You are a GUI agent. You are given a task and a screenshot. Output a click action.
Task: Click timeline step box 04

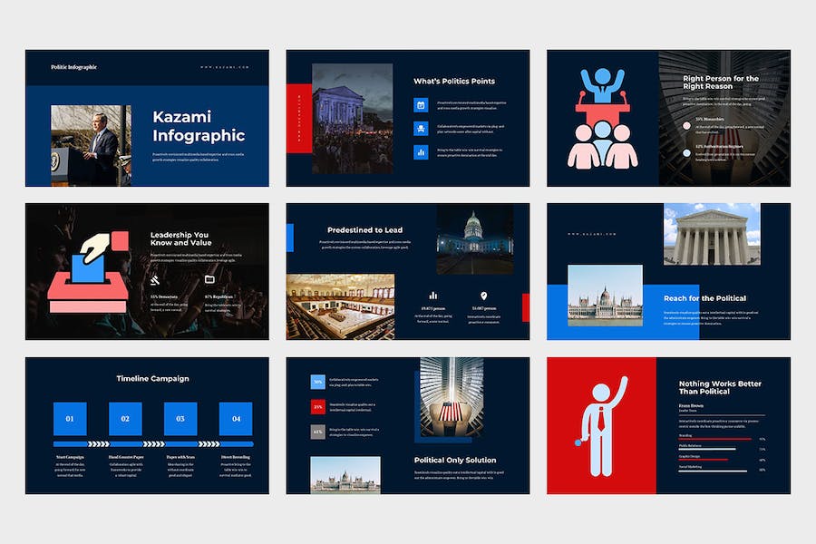(x=236, y=419)
